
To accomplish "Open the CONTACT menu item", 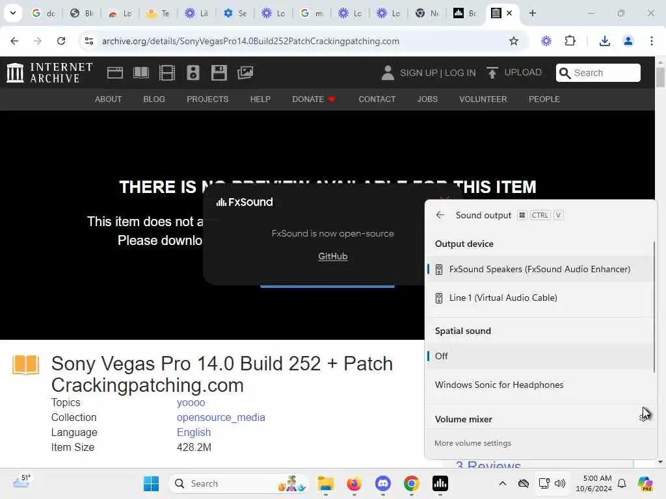I will [377, 99].
